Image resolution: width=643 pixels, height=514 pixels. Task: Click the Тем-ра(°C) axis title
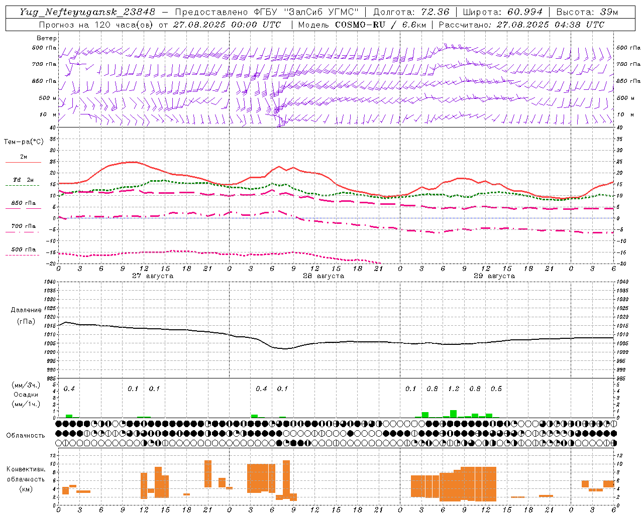(x=24, y=142)
